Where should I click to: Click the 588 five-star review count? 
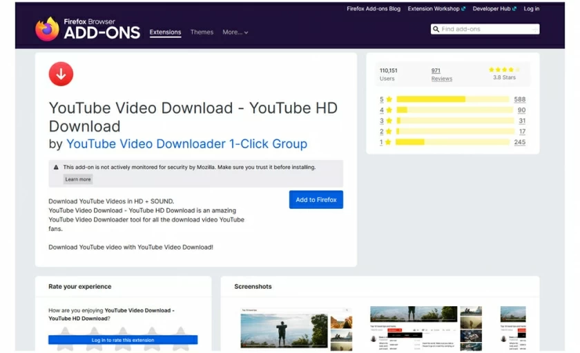click(x=520, y=99)
